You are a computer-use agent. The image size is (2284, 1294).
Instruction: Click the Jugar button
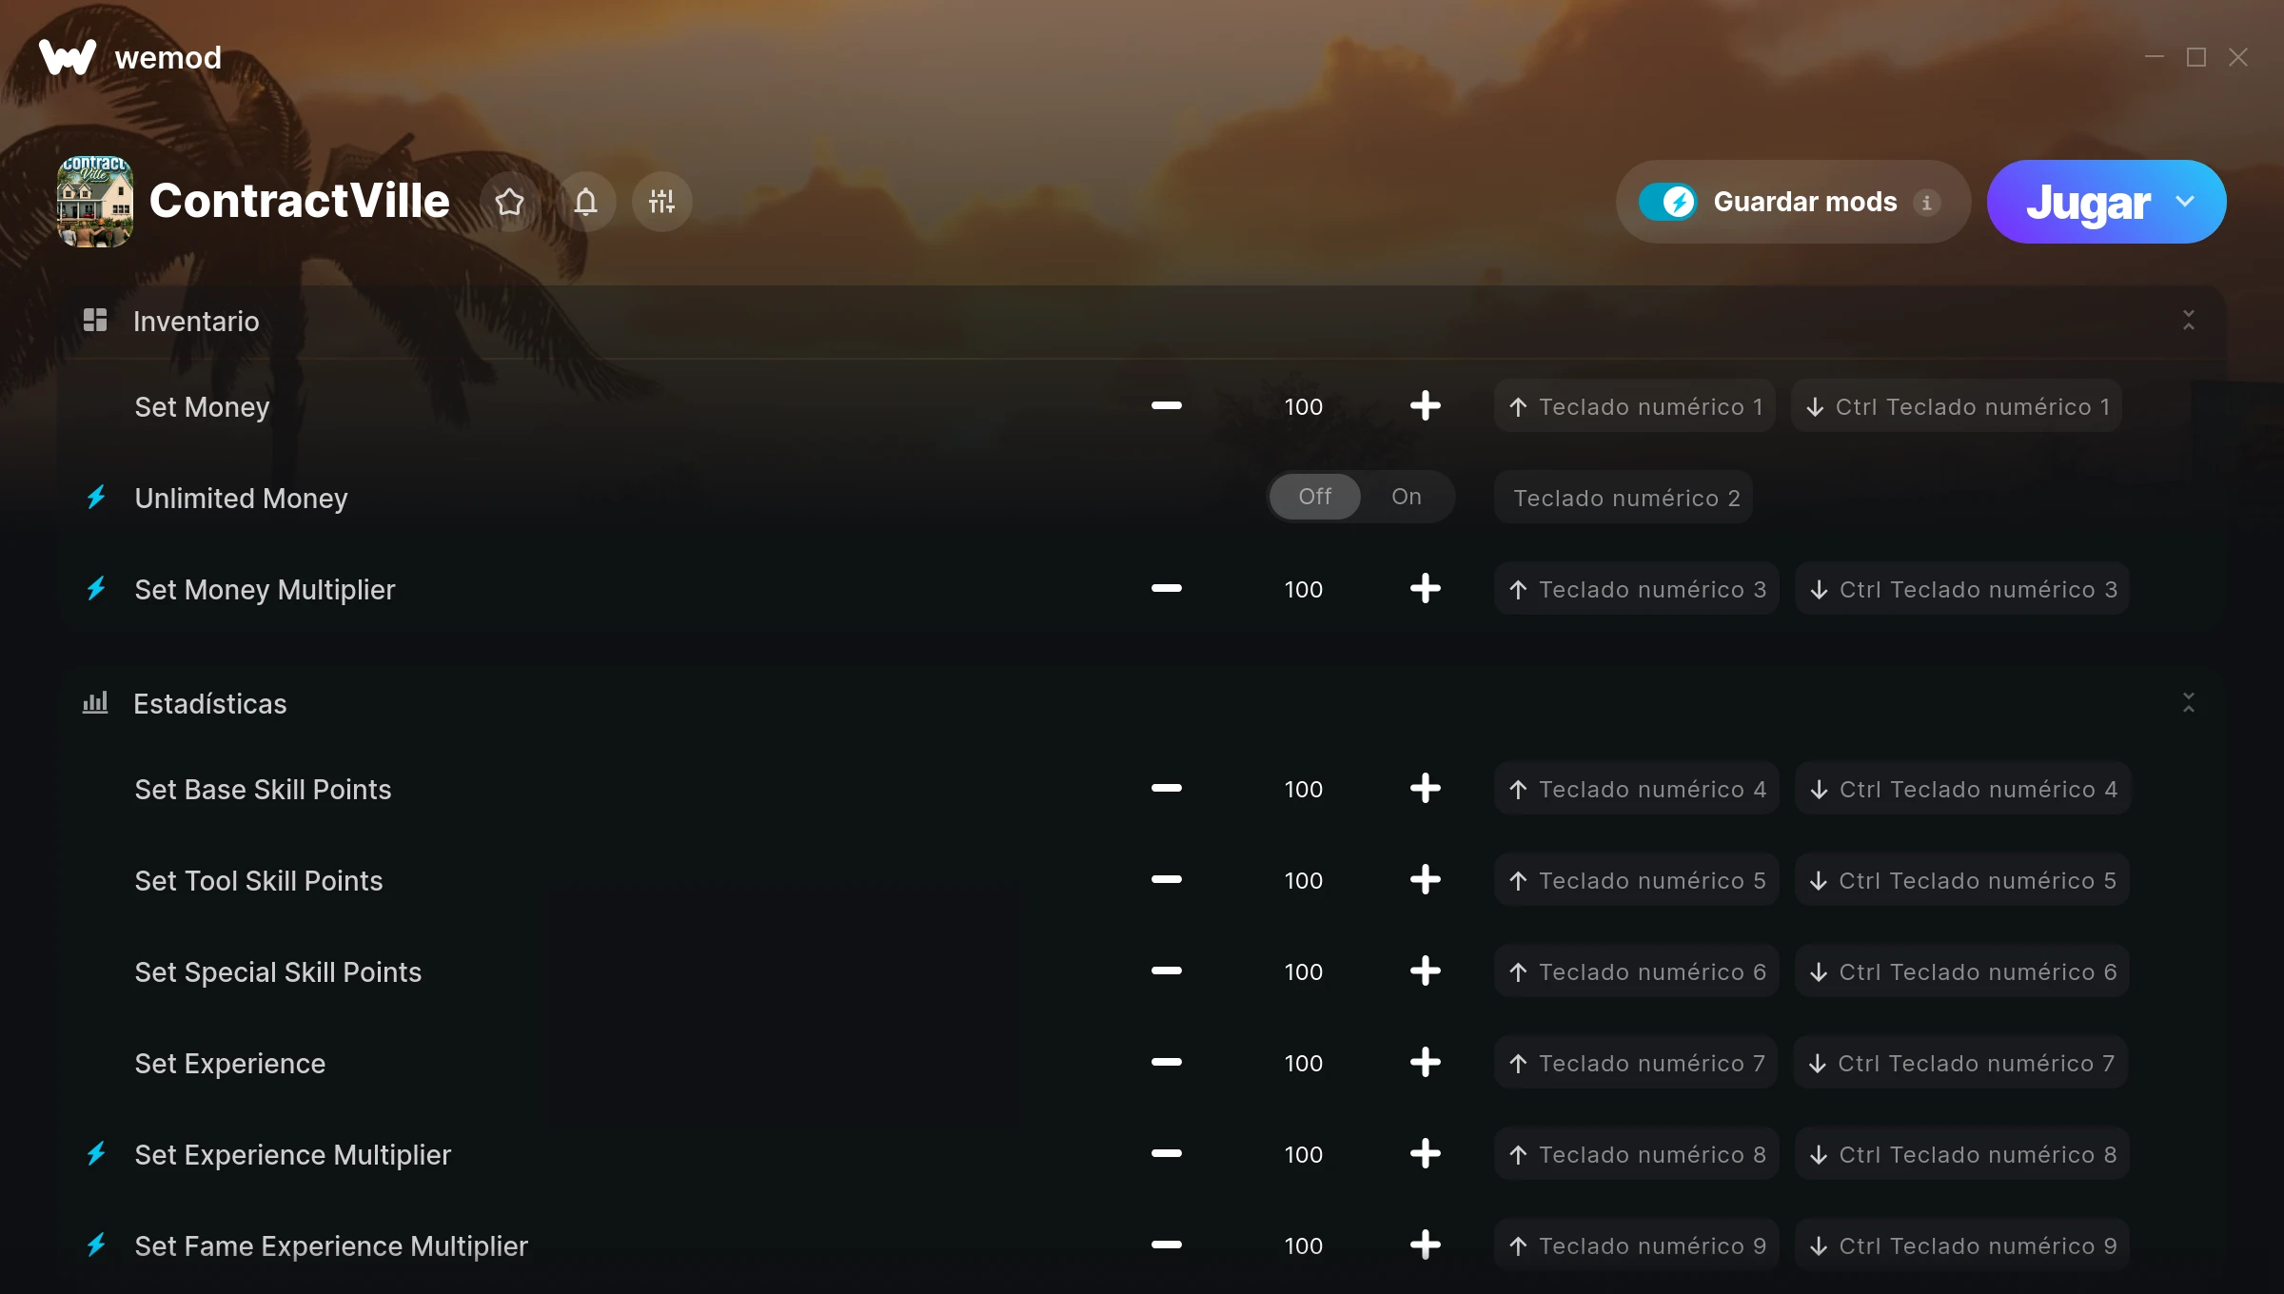[x=2088, y=202]
